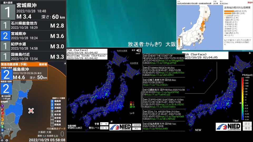Click intensity 4 legend circle
The image size is (253, 142).
2,123
